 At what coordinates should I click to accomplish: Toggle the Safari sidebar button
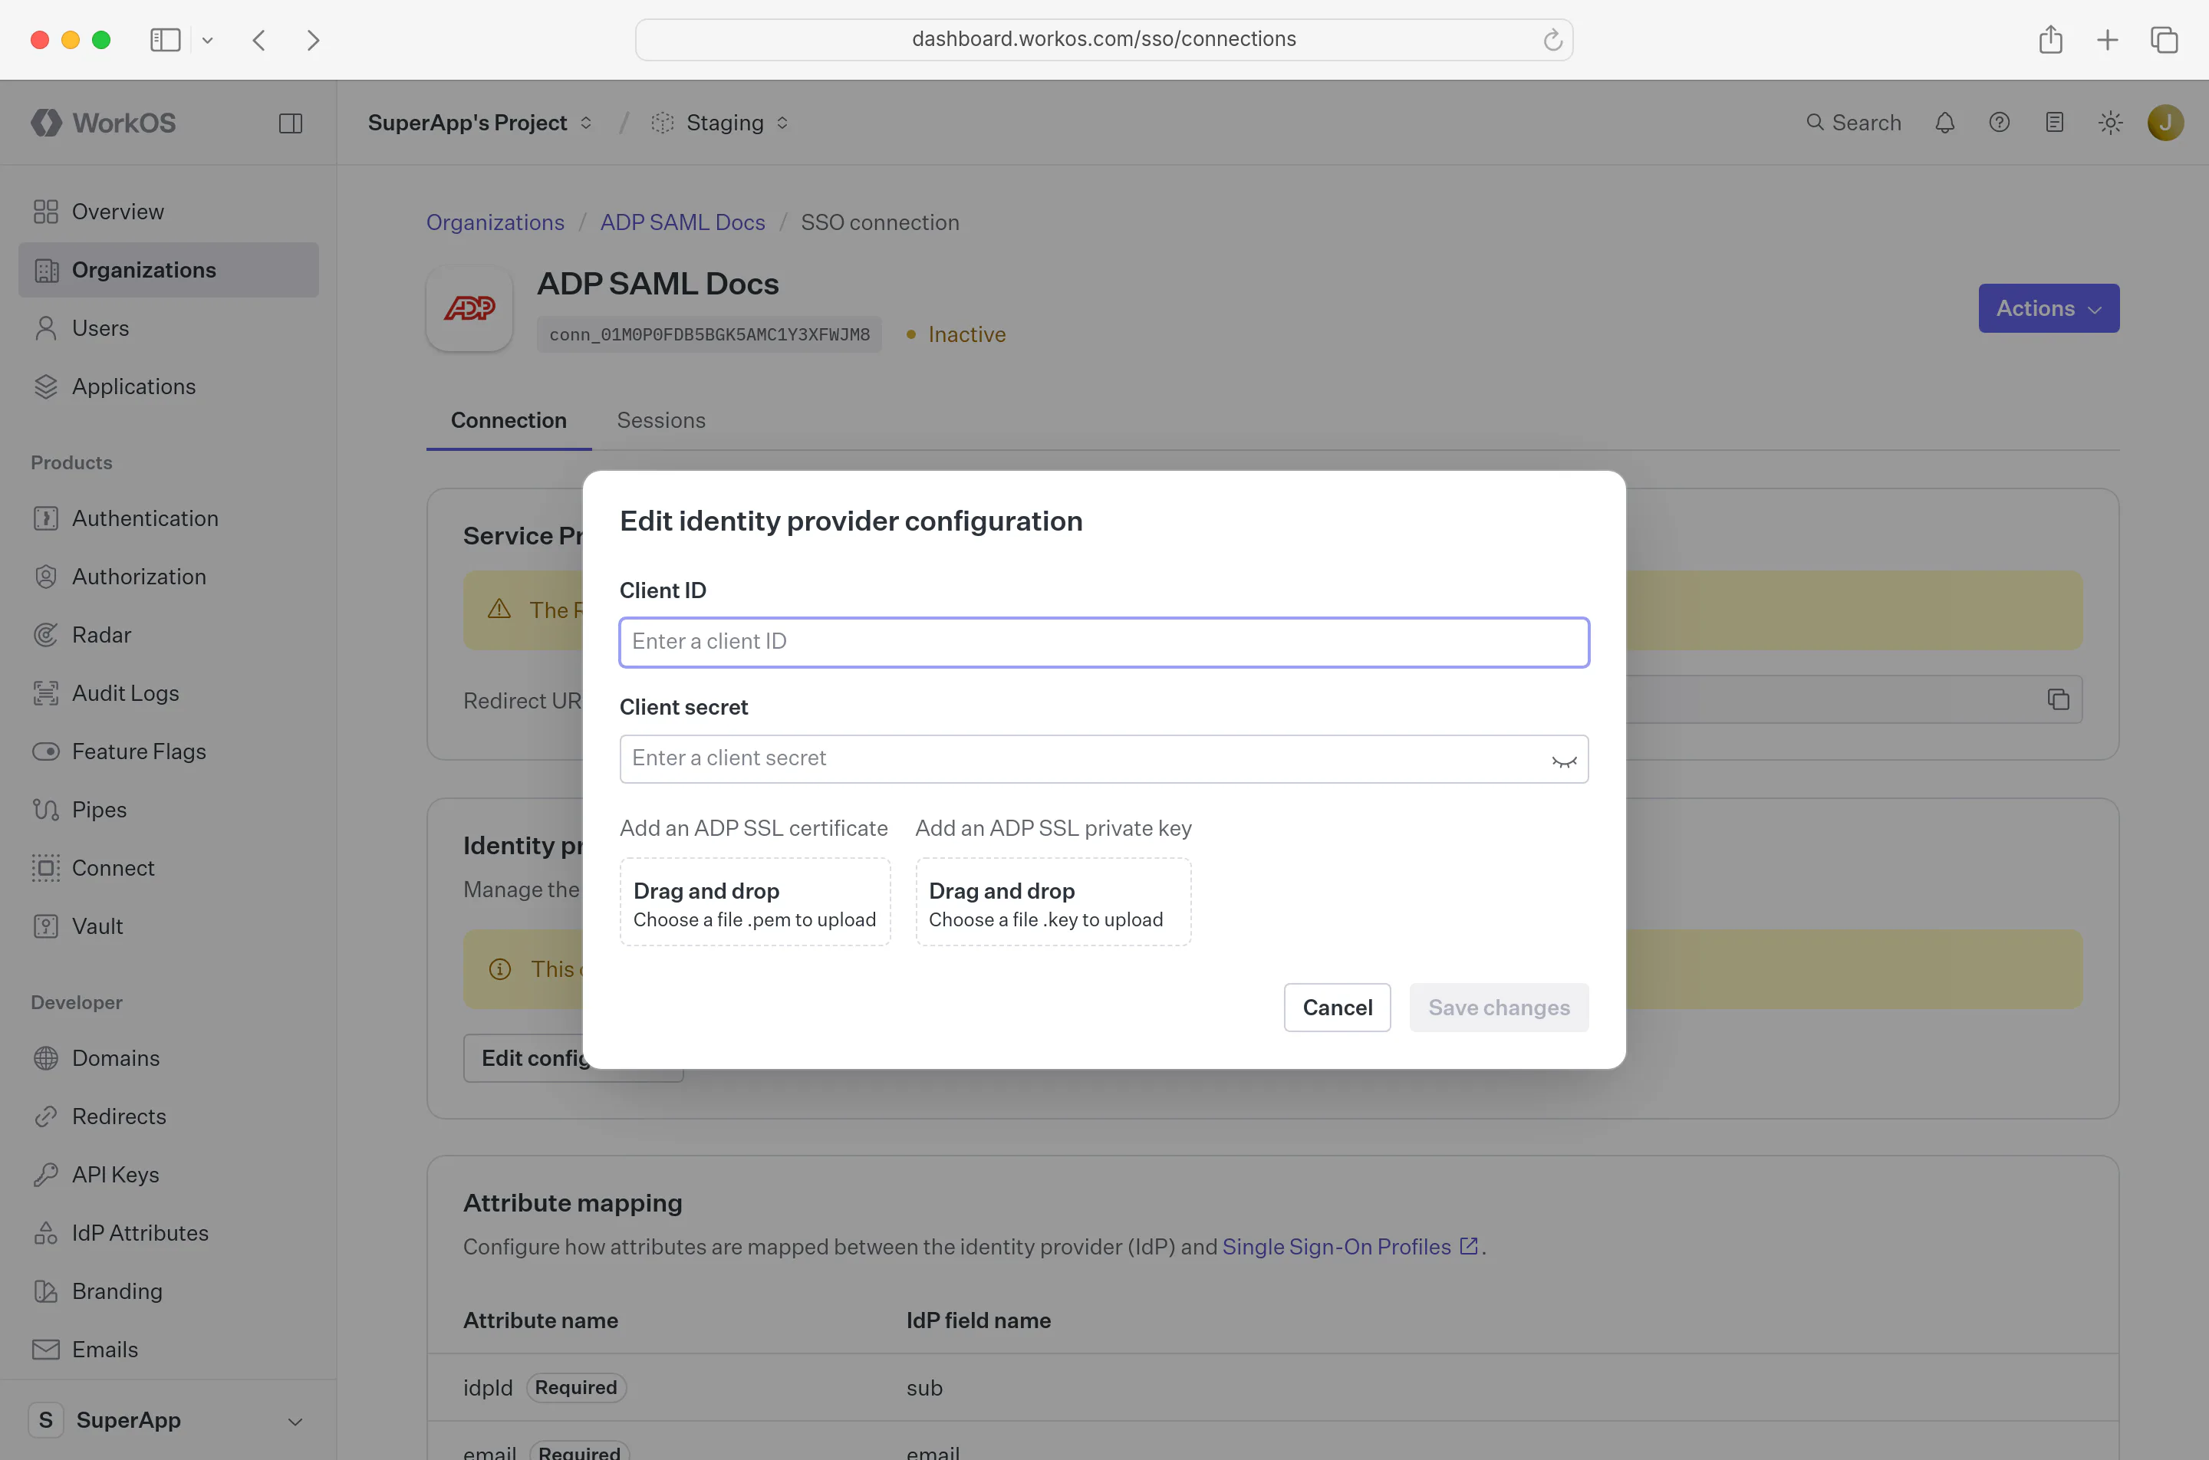click(x=166, y=40)
